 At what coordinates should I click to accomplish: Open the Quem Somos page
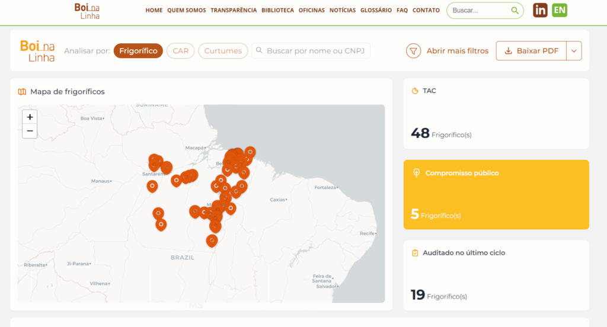coord(186,11)
